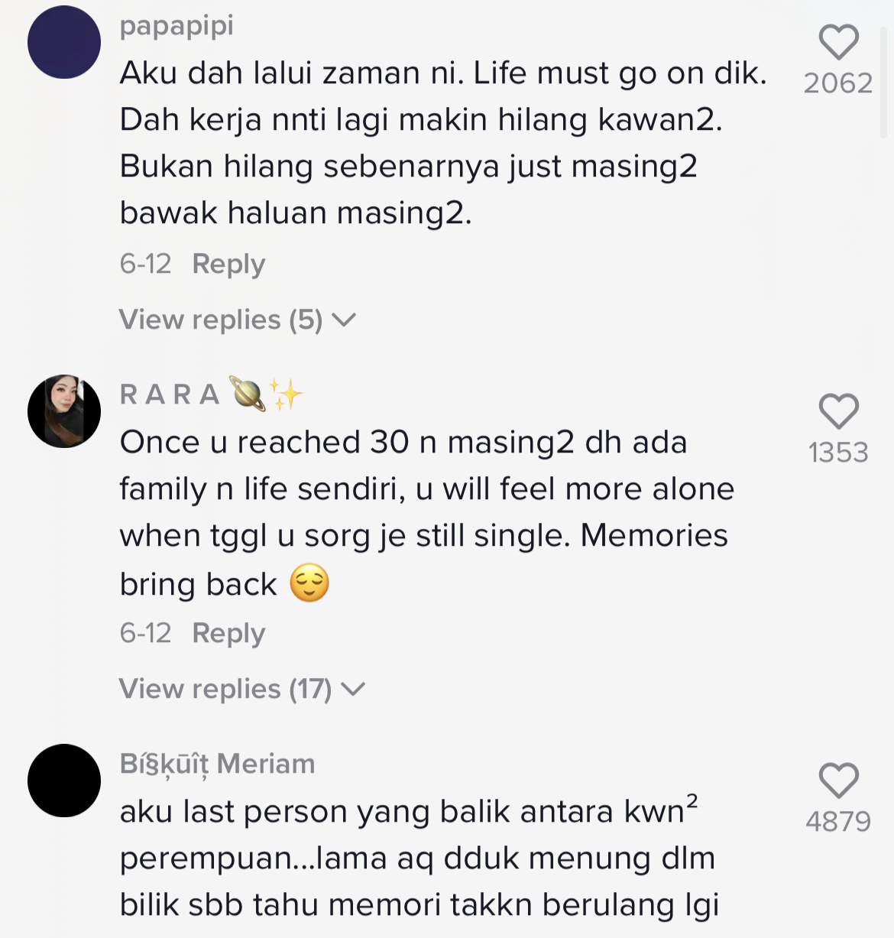The width and height of the screenshot is (894, 938).
Task: Click the comments scrollbar thumb
Action: point(884,83)
